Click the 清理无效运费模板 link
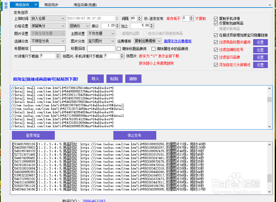This screenshot has height=202, width=276. [178, 41]
